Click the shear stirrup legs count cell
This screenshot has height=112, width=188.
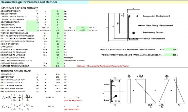33,27
